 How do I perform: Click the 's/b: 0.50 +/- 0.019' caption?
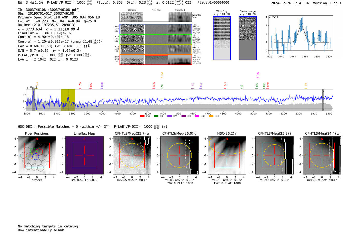pyautogui.click(x=84, y=180)
